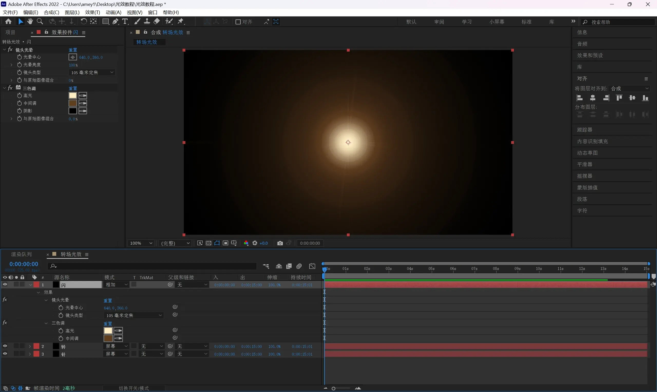The image size is (657, 392).
Task: Click the graph editor icon in timeline
Action: 312,266
